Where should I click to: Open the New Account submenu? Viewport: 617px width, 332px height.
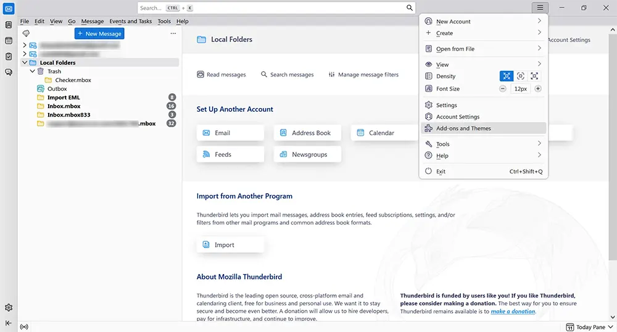pos(483,21)
